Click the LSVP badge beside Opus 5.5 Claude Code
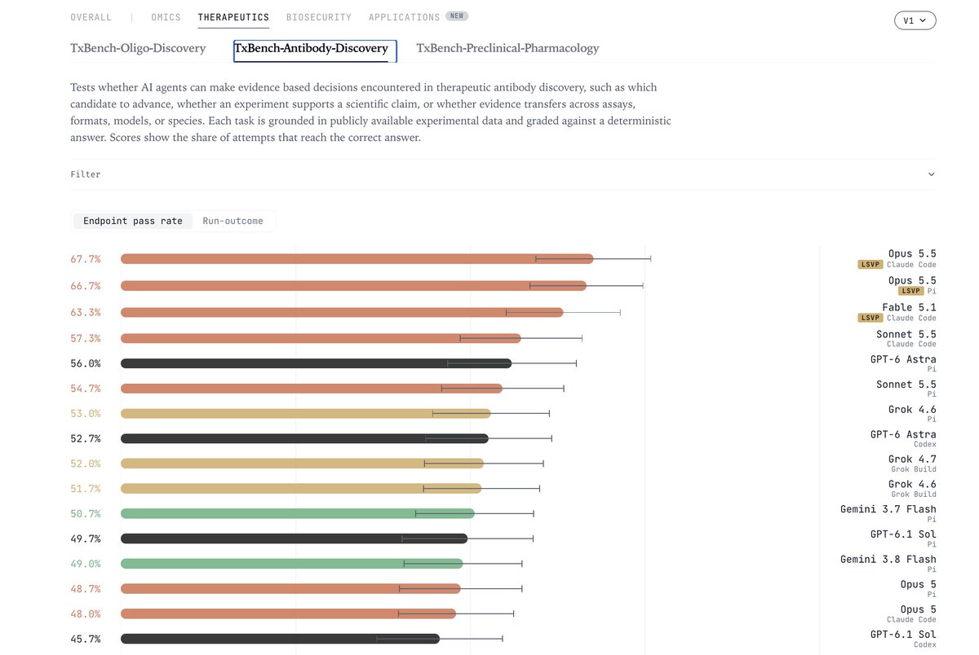The image size is (979, 655). tap(870, 265)
